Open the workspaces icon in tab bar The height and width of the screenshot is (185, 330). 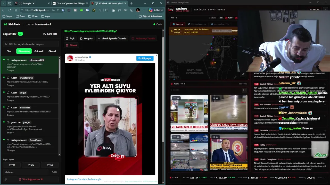[x=10, y=3]
